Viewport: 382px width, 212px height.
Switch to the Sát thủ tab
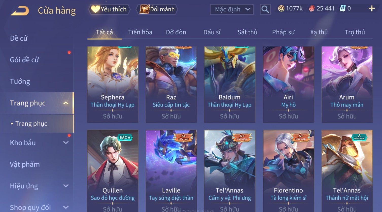tap(247, 32)
